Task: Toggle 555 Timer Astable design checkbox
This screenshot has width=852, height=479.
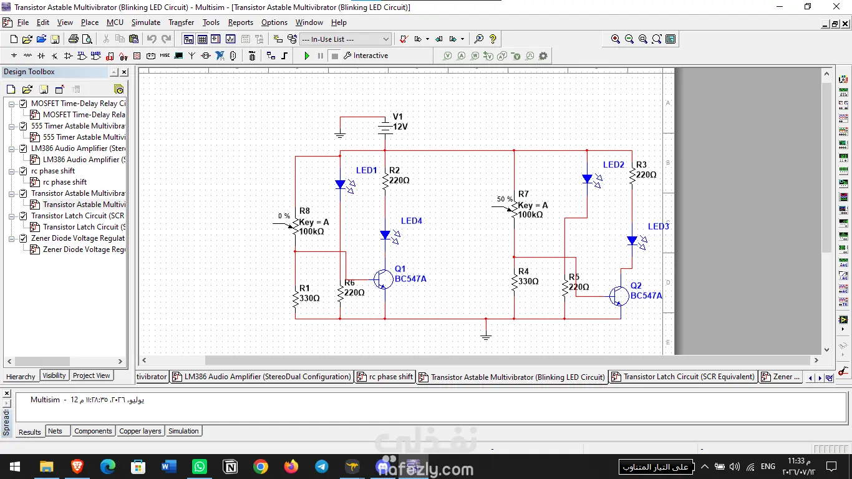Action: click(x=24, y=126)
